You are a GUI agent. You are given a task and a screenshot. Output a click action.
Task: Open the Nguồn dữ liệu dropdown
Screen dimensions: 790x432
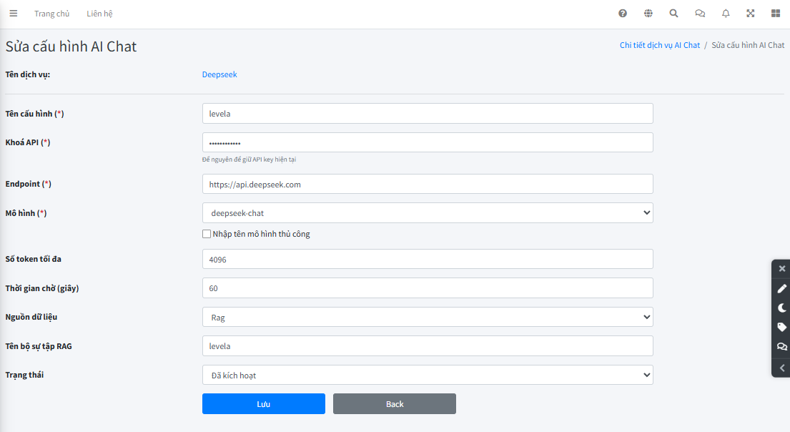428,317
